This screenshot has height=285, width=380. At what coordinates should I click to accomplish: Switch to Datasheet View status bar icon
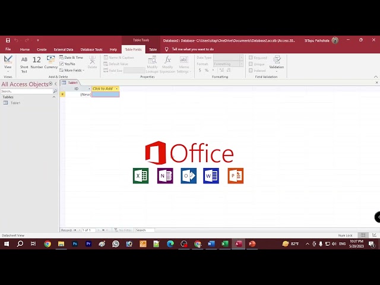[363, 235]
